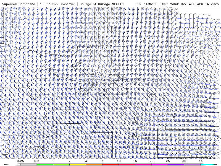221x166 pixels.
Task: Select the orange 4–7 color bar segment
Action: pos(94,165)
